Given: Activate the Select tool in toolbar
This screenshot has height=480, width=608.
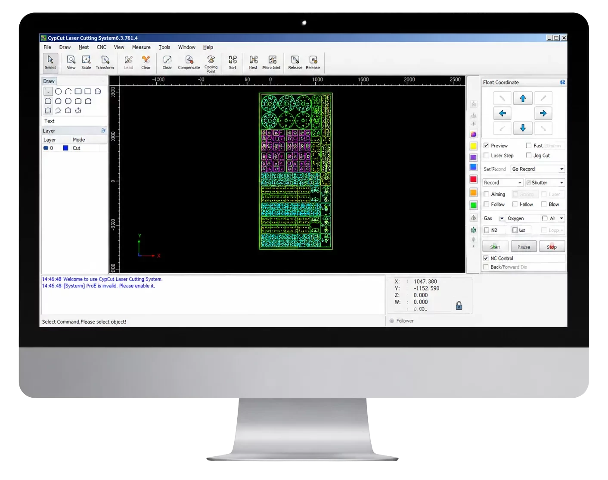Looking at the screenshot, I should point(50,62).
